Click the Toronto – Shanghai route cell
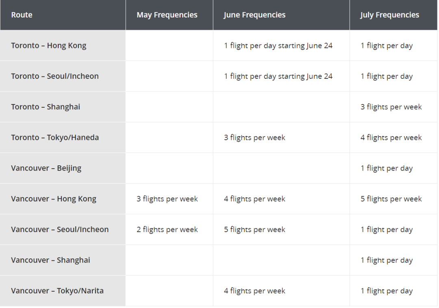The height and width of the screenshot is (308, 439). click(63, 107)
